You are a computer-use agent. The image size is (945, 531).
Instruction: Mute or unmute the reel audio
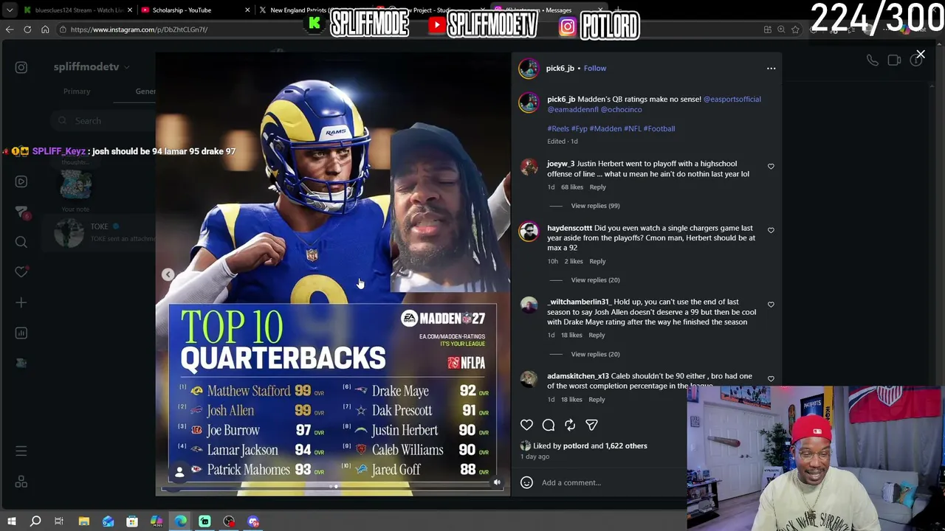point(497,482)
